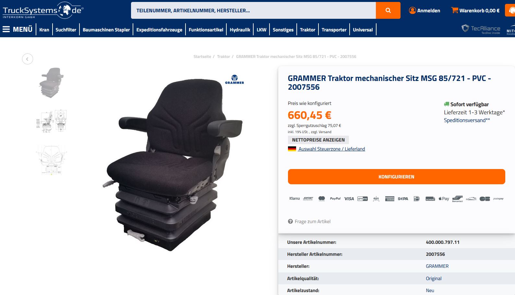Click the Warenkorb shopping cart icon

(x=455, y=10)
